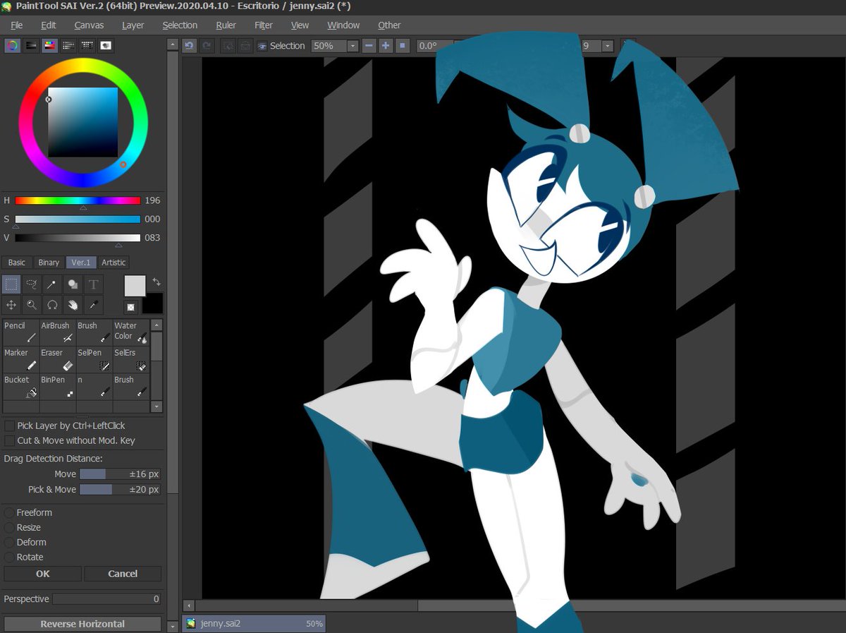Click the brush list scroll-down arrow
Screen dimensions: 846x633
[157, 407]
